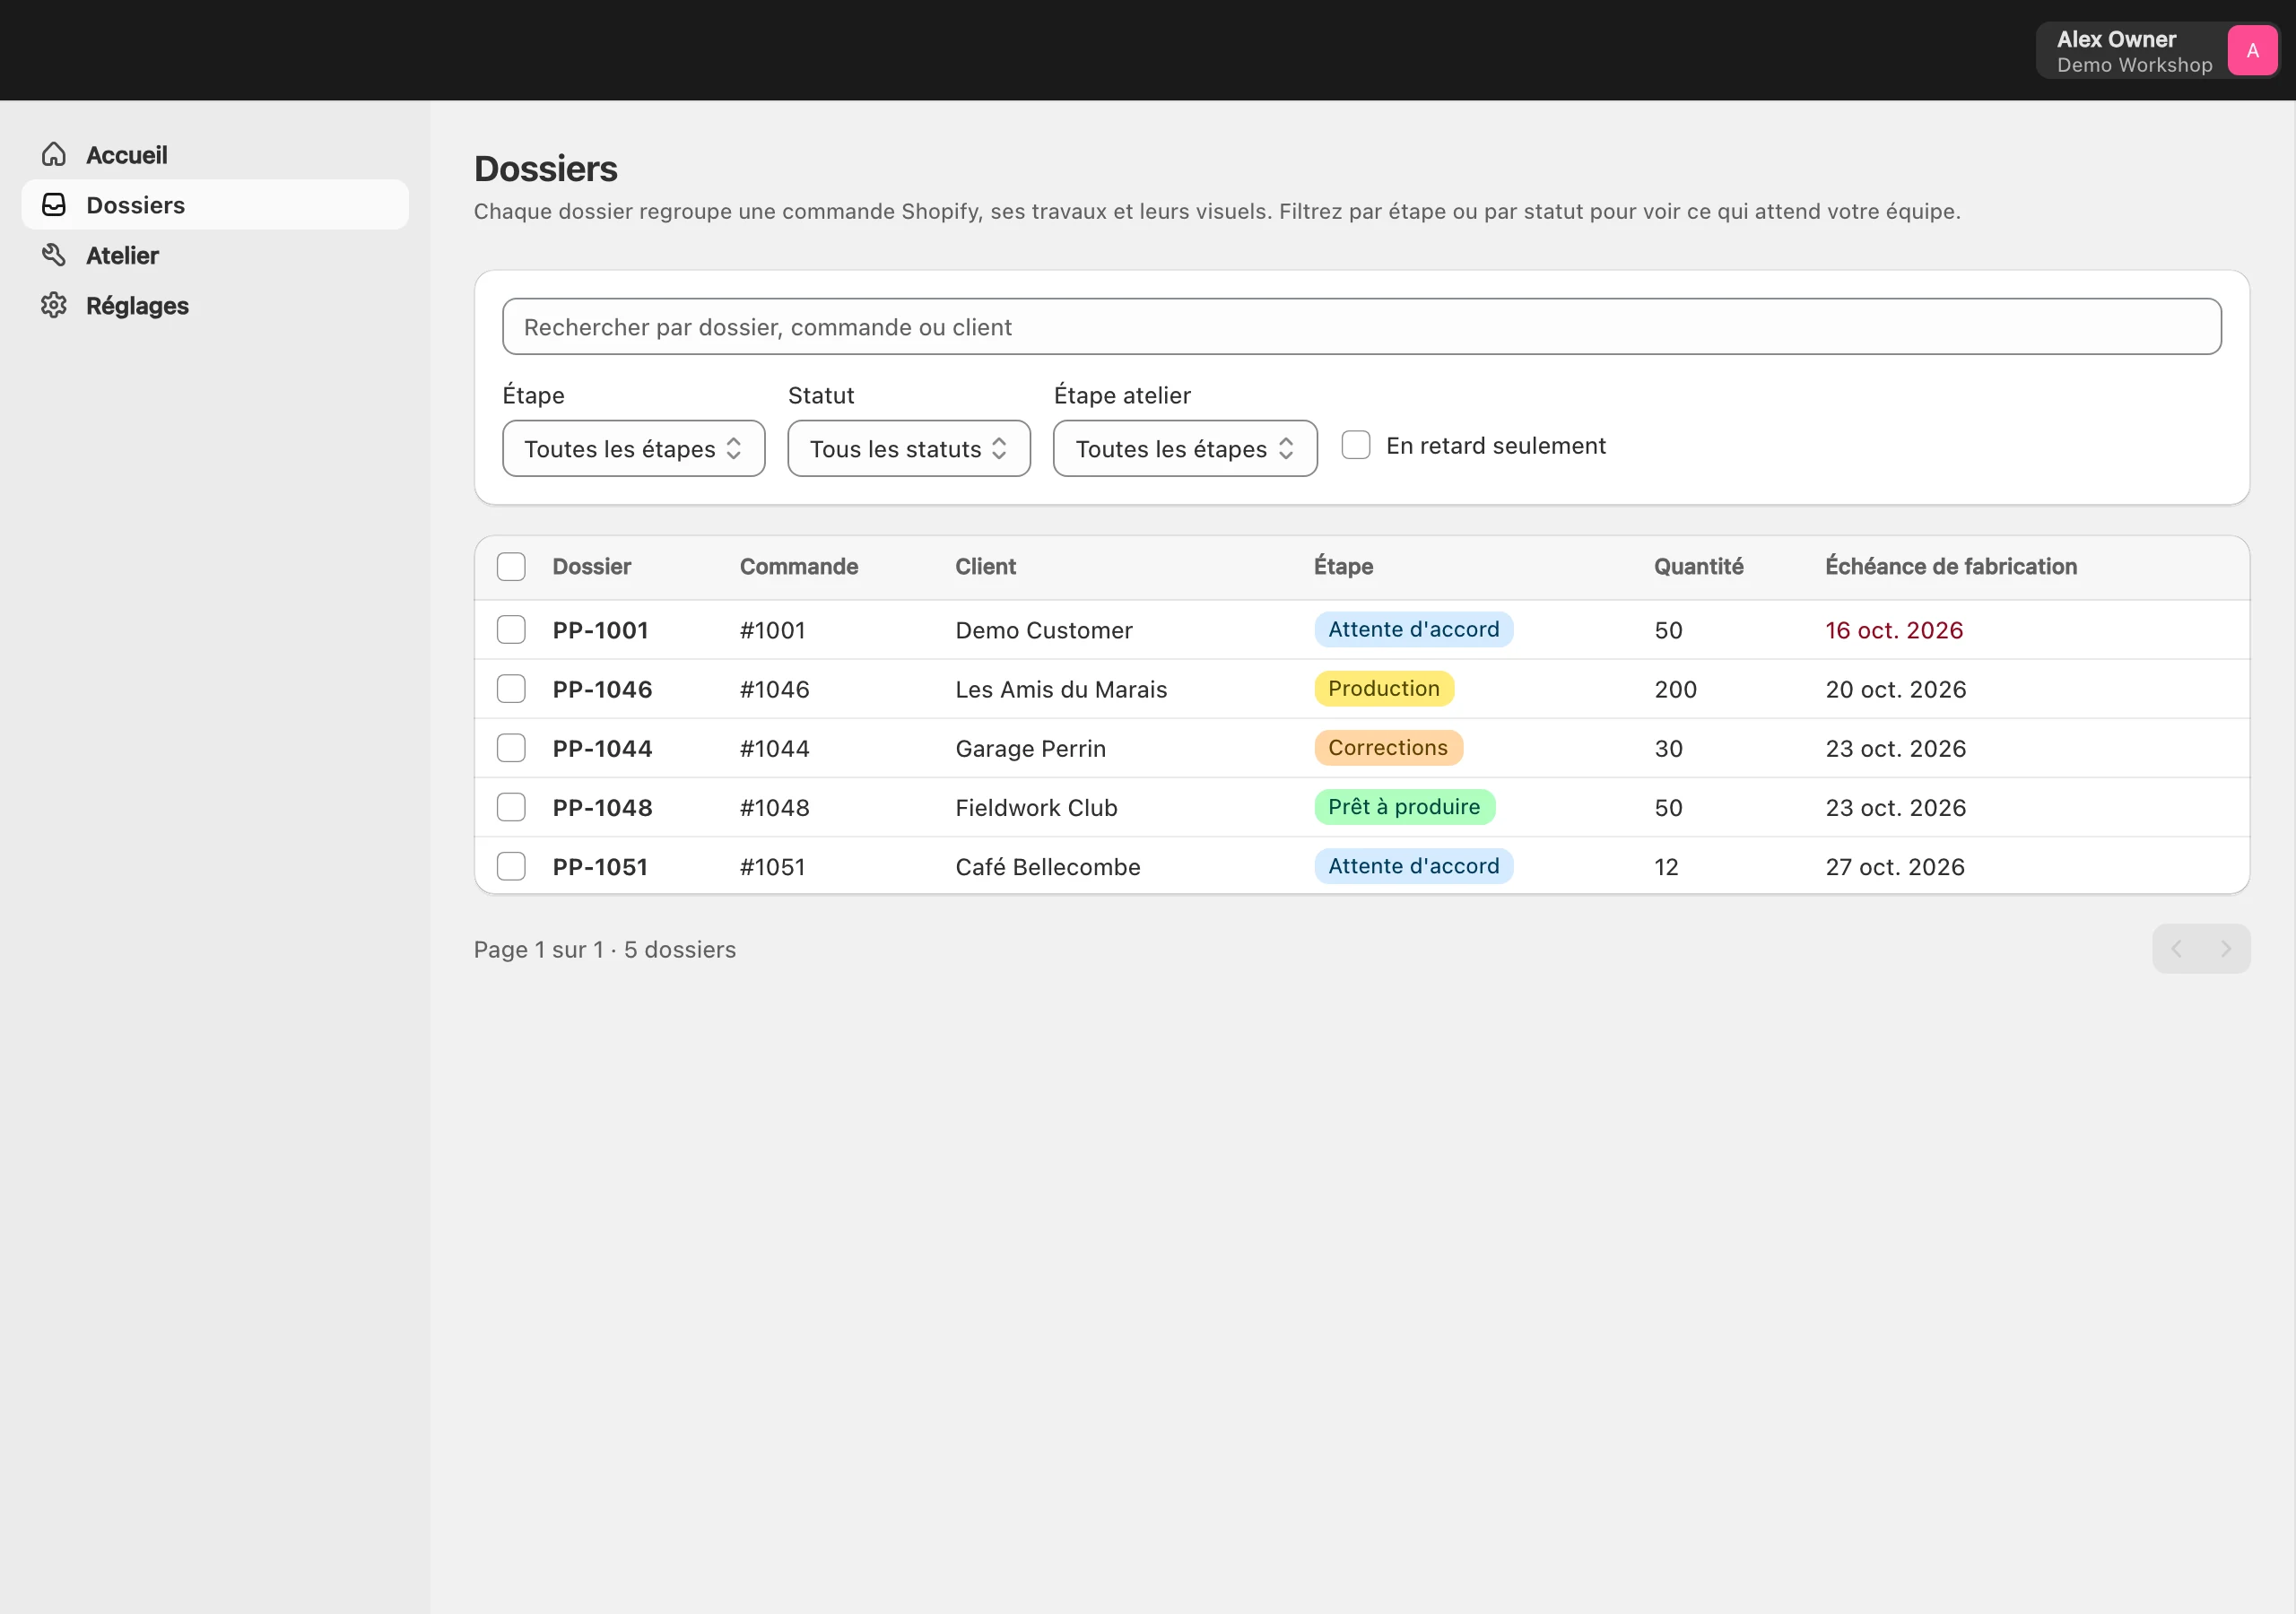Open the Étape atelier dropdown
Viewport: 2296px width, 1614px height.
1184,448
